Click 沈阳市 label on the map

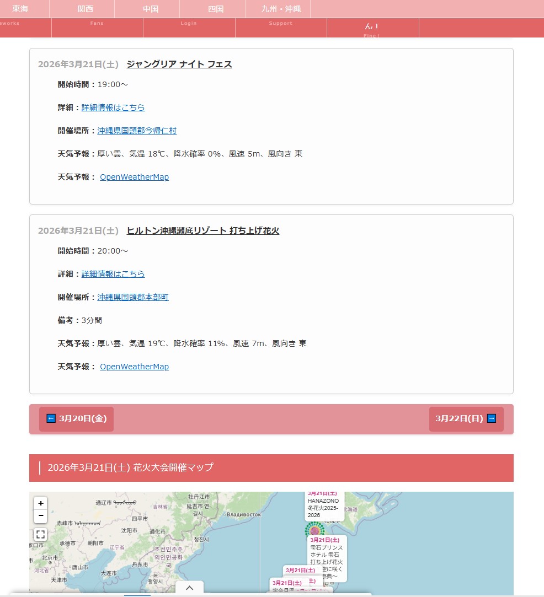pyautogui.click(x=129, y=530)
